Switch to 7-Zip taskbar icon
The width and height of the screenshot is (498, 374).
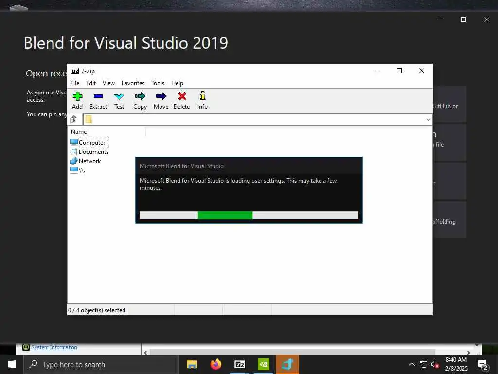point(239,364)
